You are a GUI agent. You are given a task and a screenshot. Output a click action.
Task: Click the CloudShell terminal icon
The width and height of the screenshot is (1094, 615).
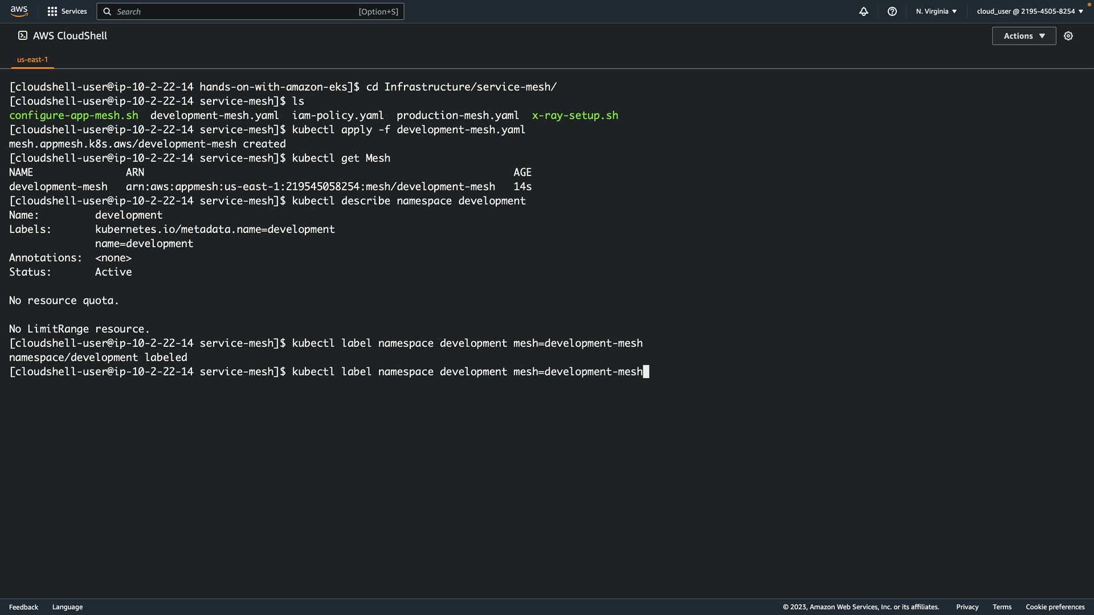pyautogui.click(x=23, y=35)
